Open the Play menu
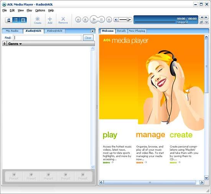The width and height of the screenshot is (211, 194). (29, 10)
